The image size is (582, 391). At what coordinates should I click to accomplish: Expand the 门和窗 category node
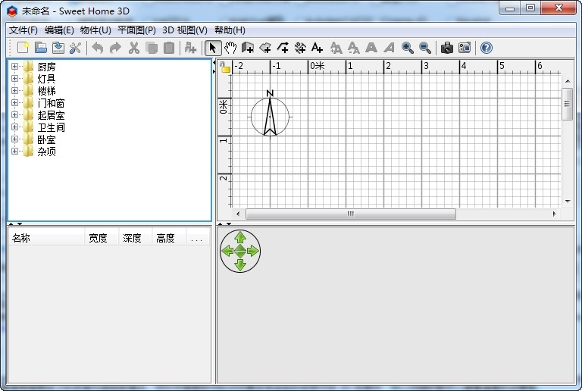coord(14,103)
